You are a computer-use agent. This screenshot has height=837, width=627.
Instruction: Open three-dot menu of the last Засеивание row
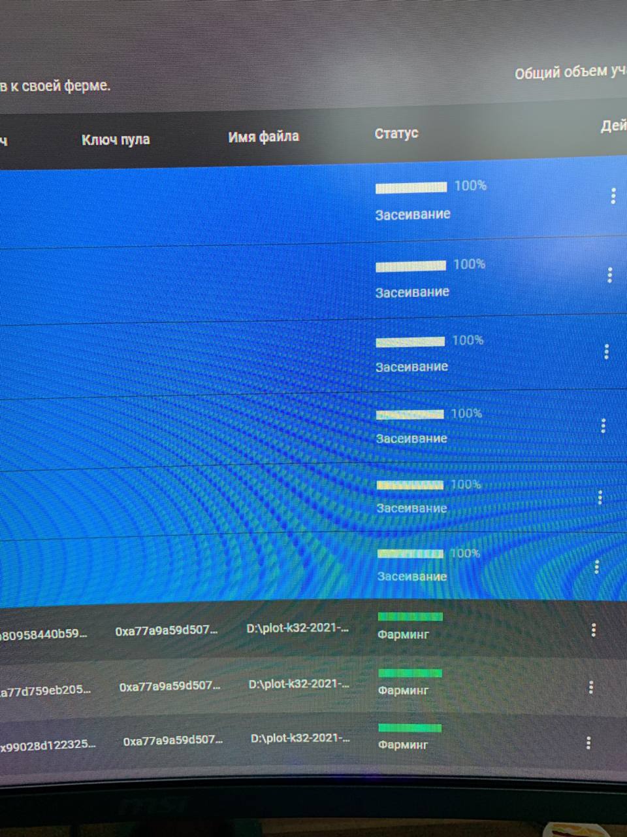[x=596, y=567]
